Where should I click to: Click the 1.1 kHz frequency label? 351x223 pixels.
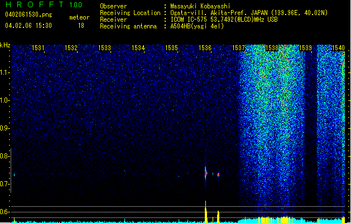click(5, 72)
